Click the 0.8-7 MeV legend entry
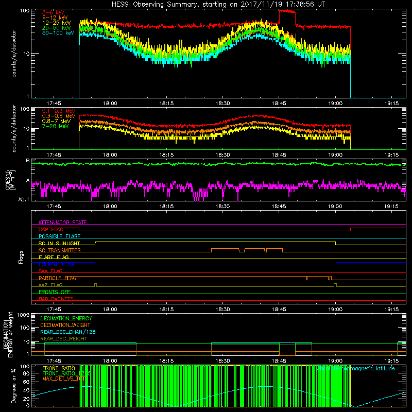 pyautogui.click(x=56, y=121)
